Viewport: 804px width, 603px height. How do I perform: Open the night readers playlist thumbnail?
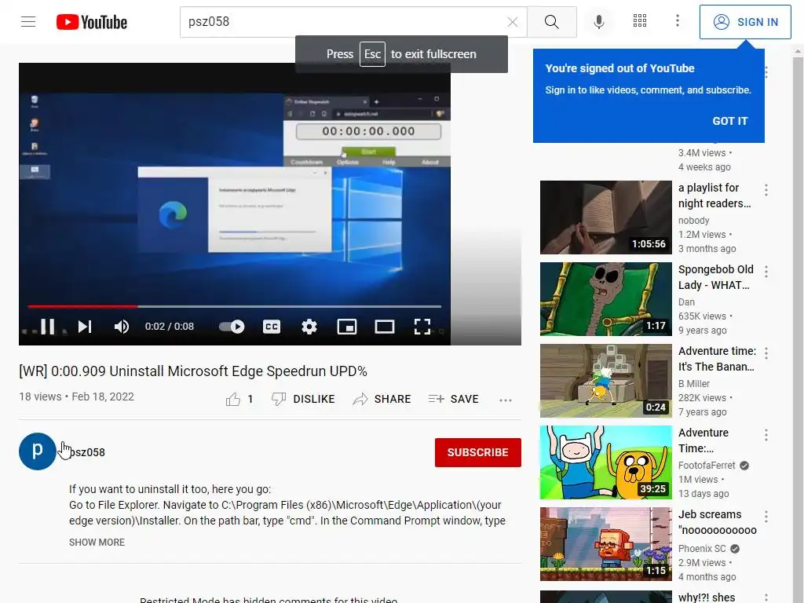[605, 217]
